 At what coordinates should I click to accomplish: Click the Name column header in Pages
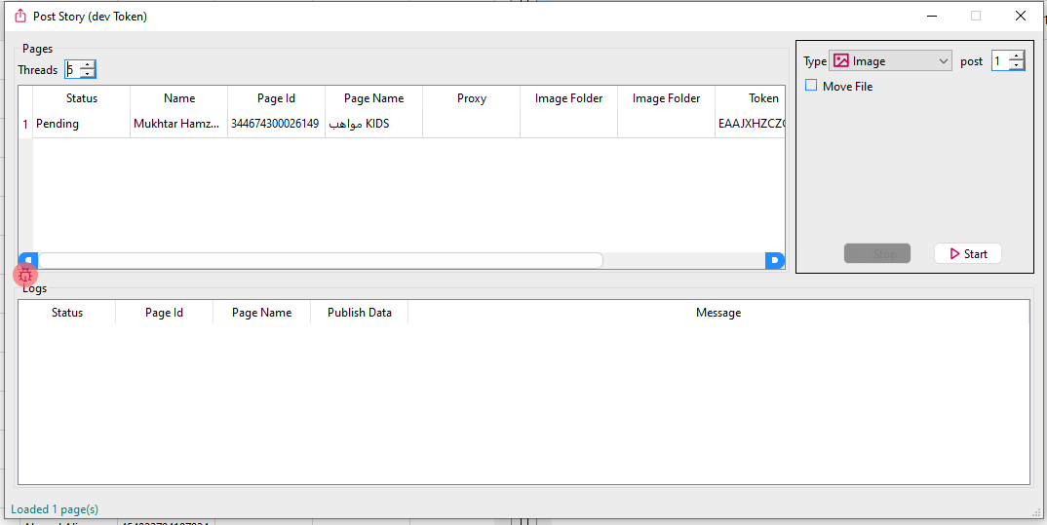[179, 98]
